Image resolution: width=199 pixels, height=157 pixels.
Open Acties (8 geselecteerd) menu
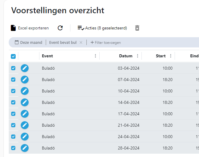[x=102, y=28]
